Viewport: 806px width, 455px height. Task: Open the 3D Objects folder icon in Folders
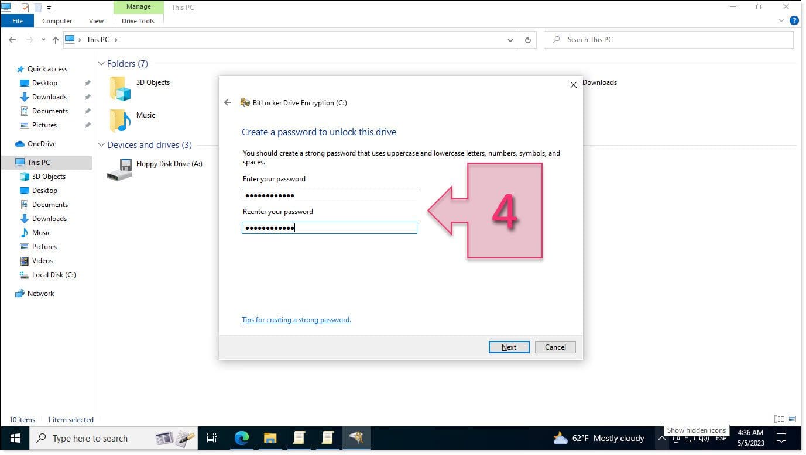click(x=121, y=88)
